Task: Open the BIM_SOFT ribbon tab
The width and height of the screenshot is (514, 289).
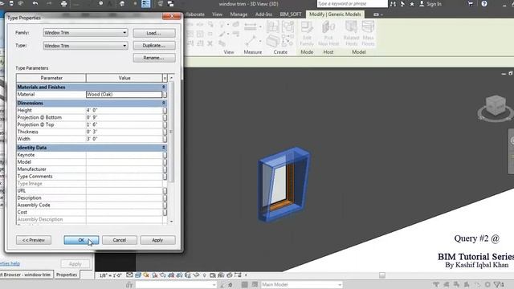Action: point(291,14)
